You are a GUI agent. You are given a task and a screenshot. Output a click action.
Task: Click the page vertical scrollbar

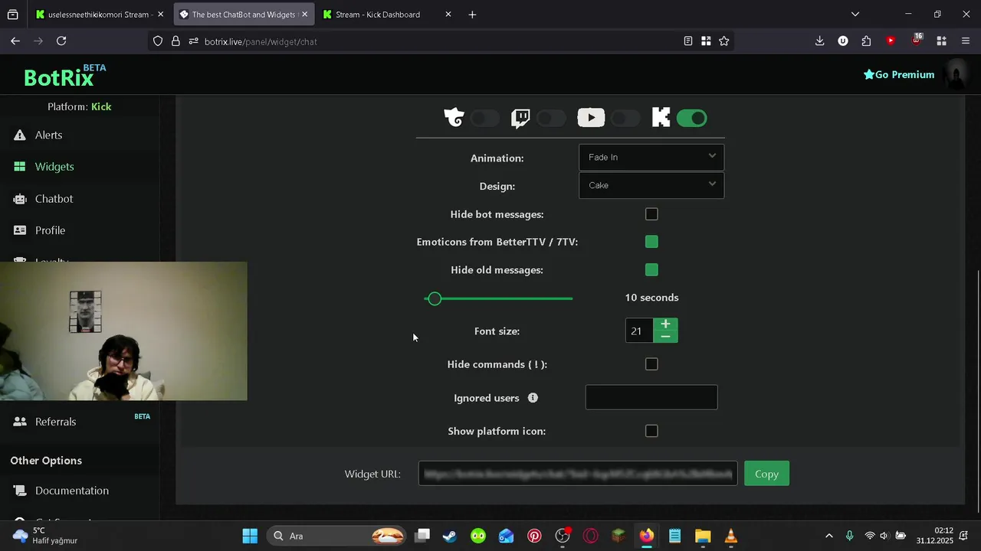(977, 392)
